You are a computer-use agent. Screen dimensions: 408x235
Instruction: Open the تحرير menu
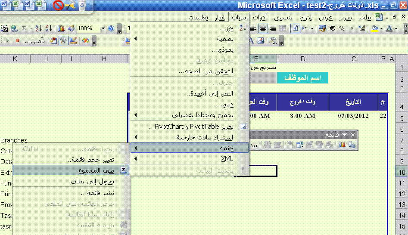click(346, 17)
